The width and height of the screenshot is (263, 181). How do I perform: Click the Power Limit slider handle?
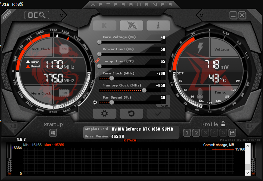99,54
